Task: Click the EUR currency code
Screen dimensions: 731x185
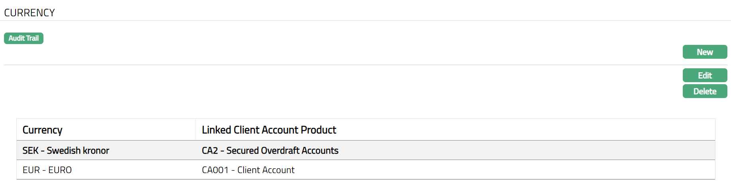Action: point(31,170)
